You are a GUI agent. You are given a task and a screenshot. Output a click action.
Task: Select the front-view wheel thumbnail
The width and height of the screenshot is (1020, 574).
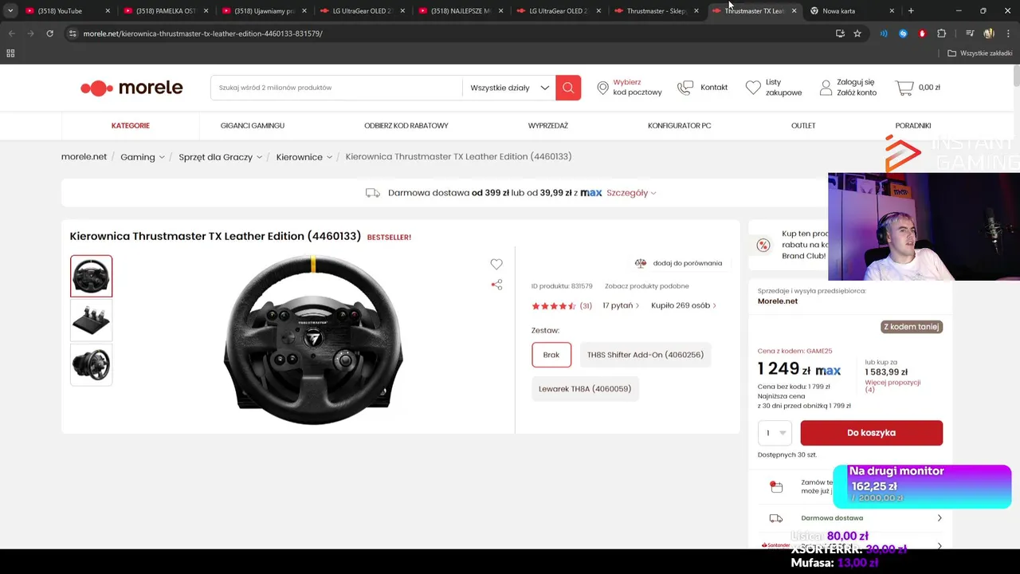click(x=91, y=276)
